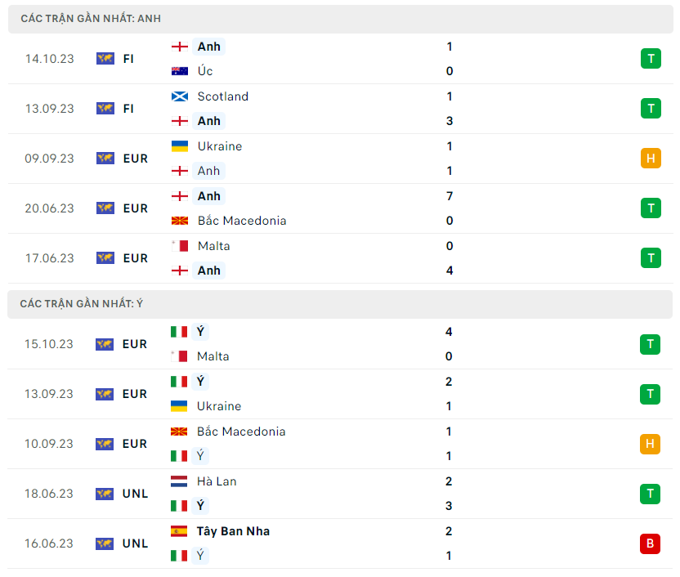Open the Scotland team link
The image size is (680, 577).
(x=222, y=96)
